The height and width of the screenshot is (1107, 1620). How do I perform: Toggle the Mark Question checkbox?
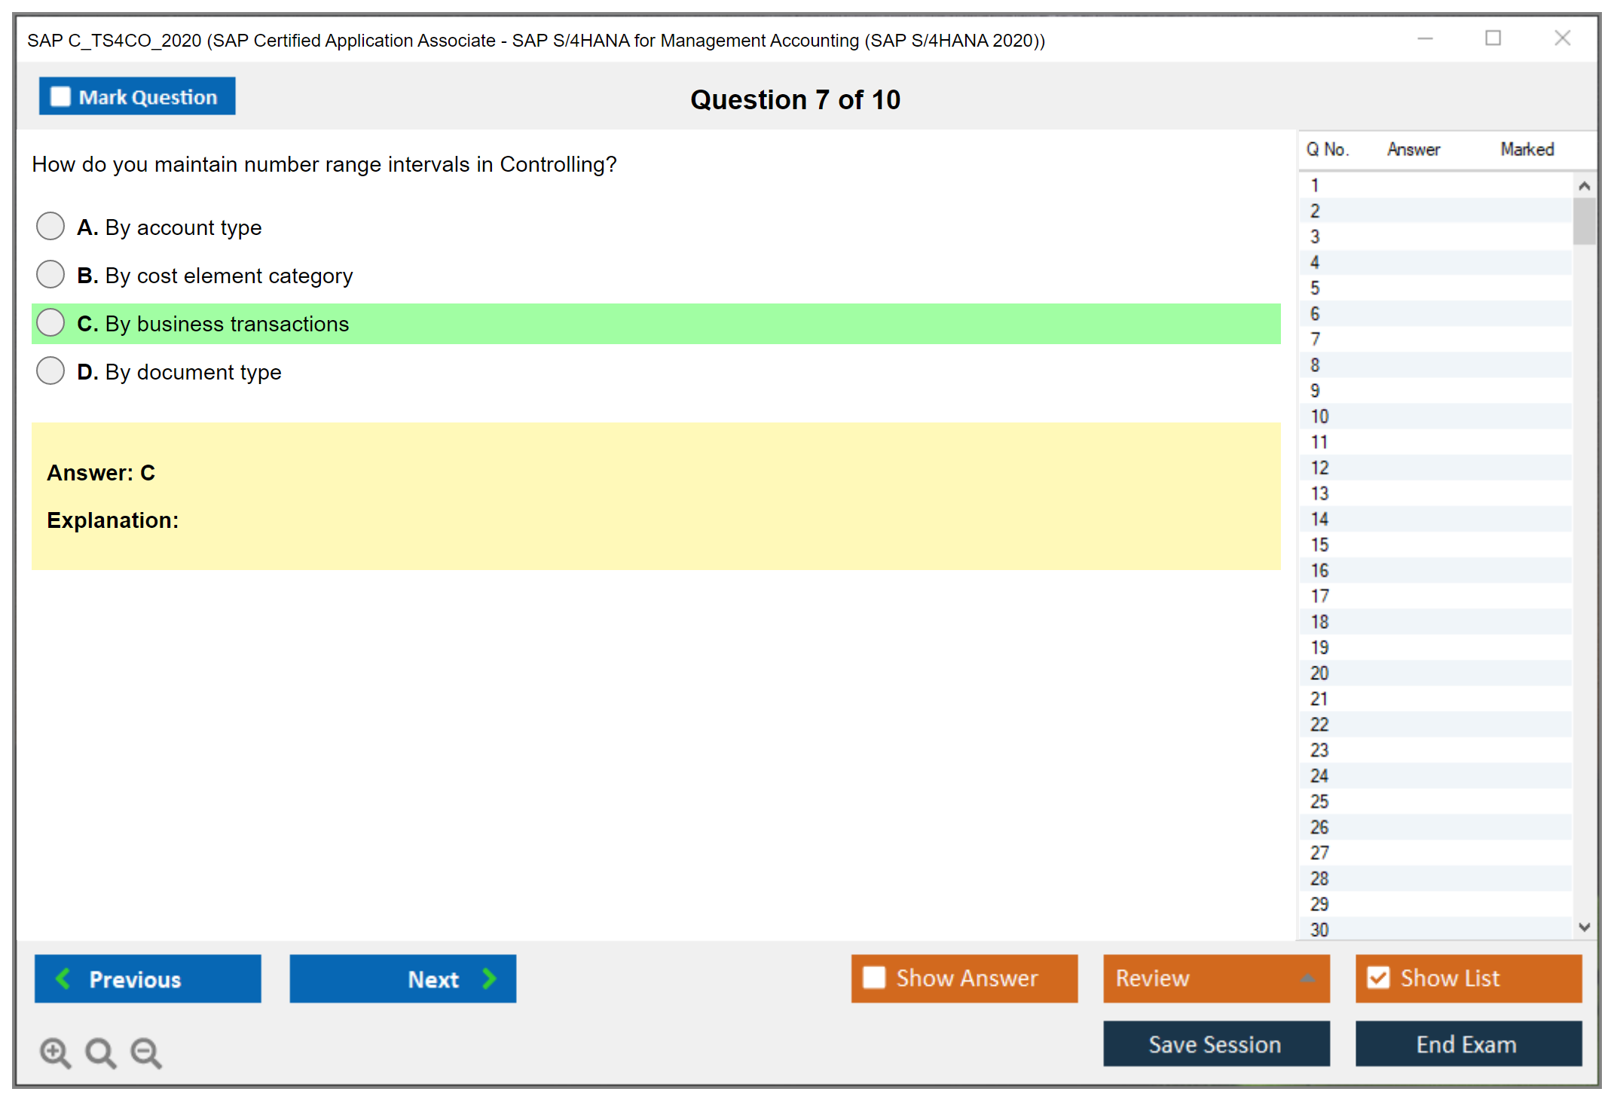coord(60,96)
